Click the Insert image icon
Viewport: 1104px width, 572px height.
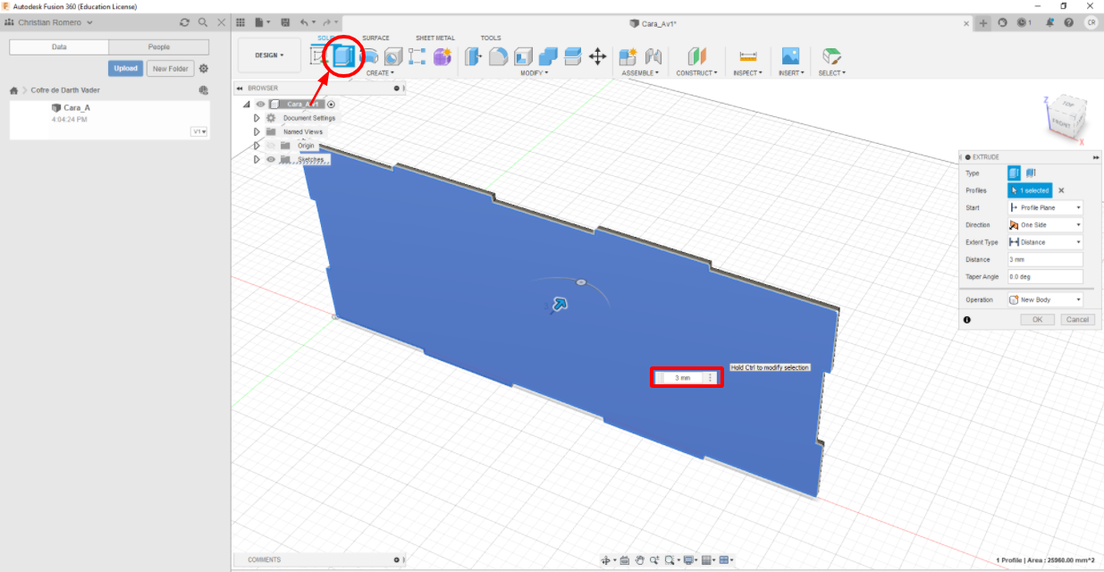790,56
